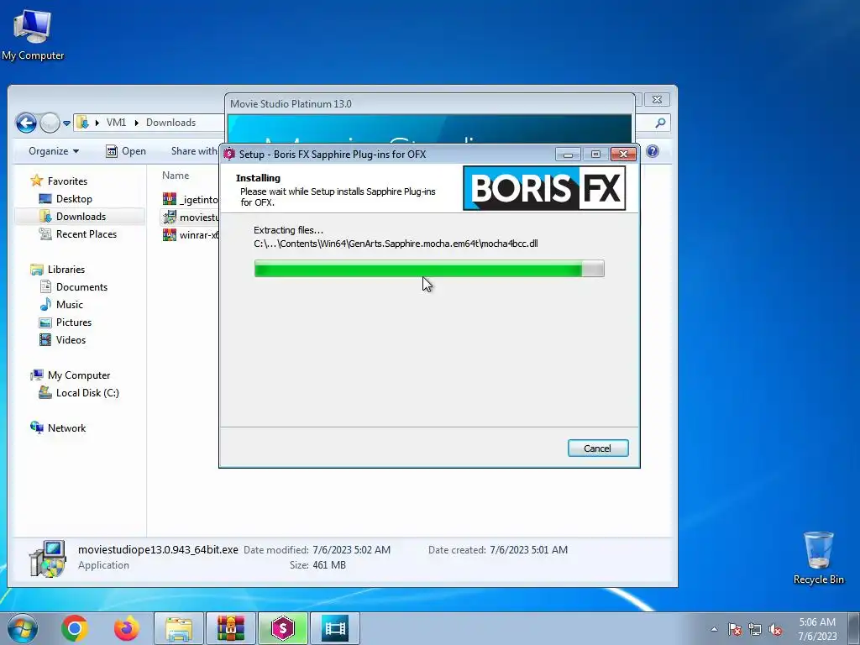Click Size 461 MB in details pane

[x=317, y=565]
